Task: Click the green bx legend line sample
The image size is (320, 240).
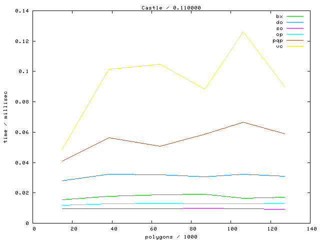Action: click(x=295, y=16)
